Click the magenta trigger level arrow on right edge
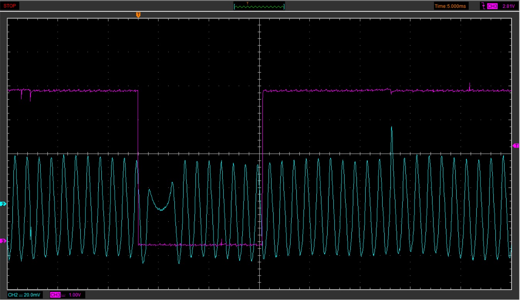 tap(516, 146)
